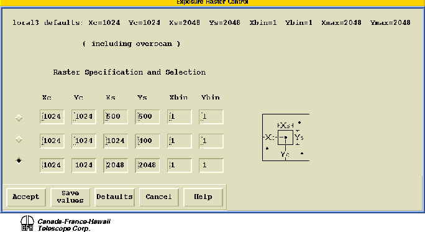This screenshot has width=425, height=232.
Task: Click Exposure Raster Control title bar
Action: tap(212, 2)
